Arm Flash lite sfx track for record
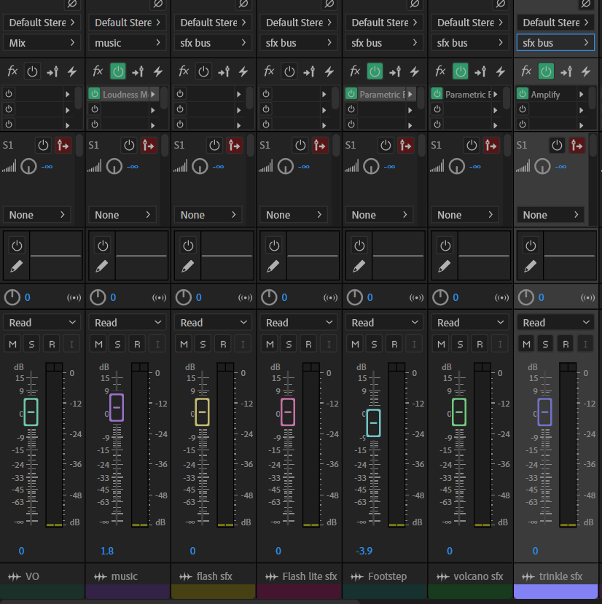Viewport: 602px width, 604px height. point(309,344)
